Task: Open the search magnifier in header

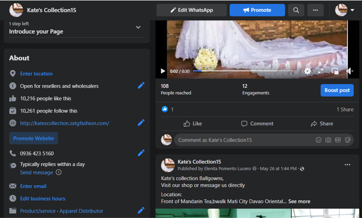Action: point(296,10)
